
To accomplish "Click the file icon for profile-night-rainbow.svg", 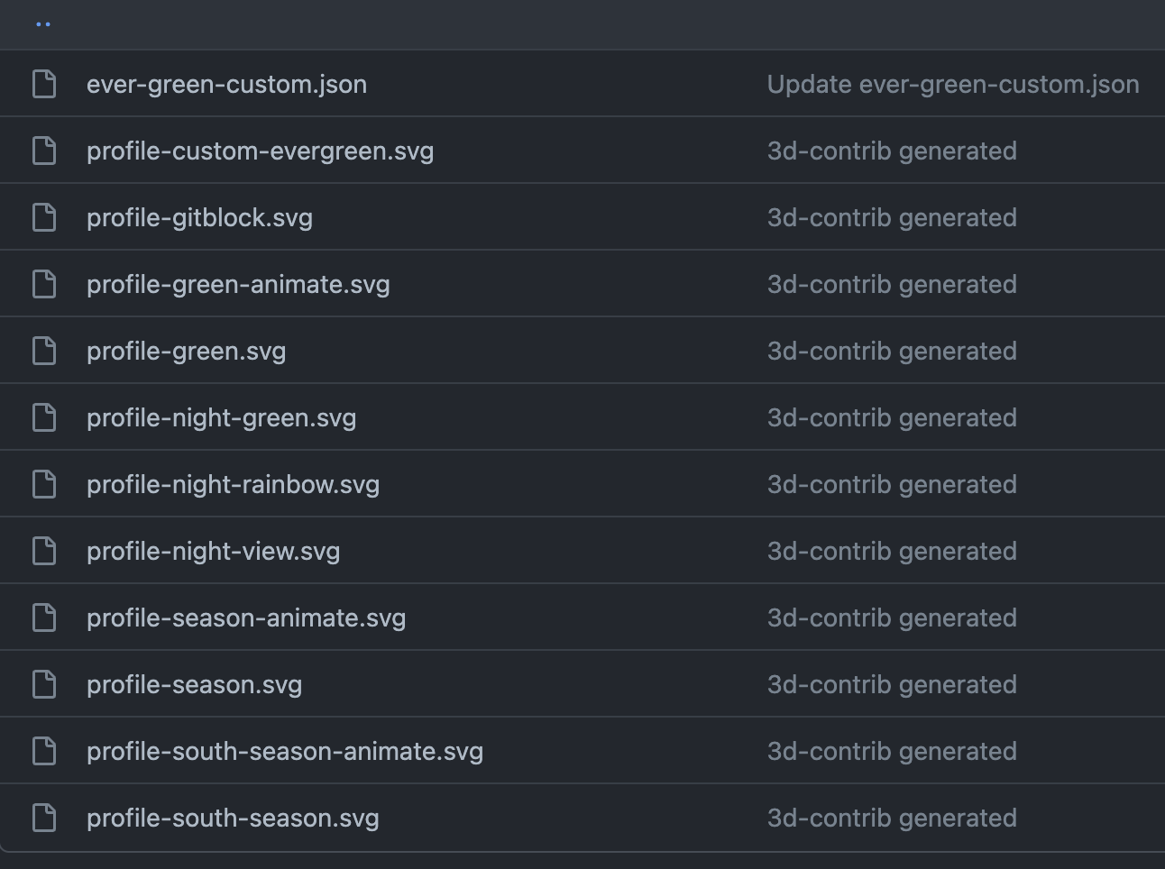I will click(44, 483).
